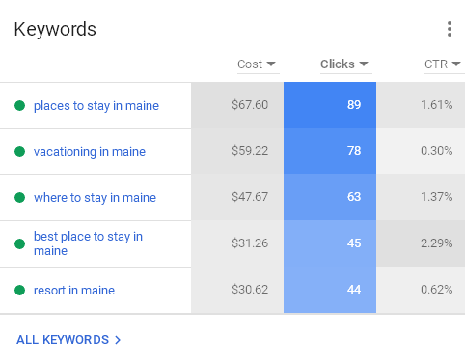This screenshot has height=358, width=465.
Task: Click the chevron arrow beside ALL KEYWORDS
Action: [x=118, y=340]
